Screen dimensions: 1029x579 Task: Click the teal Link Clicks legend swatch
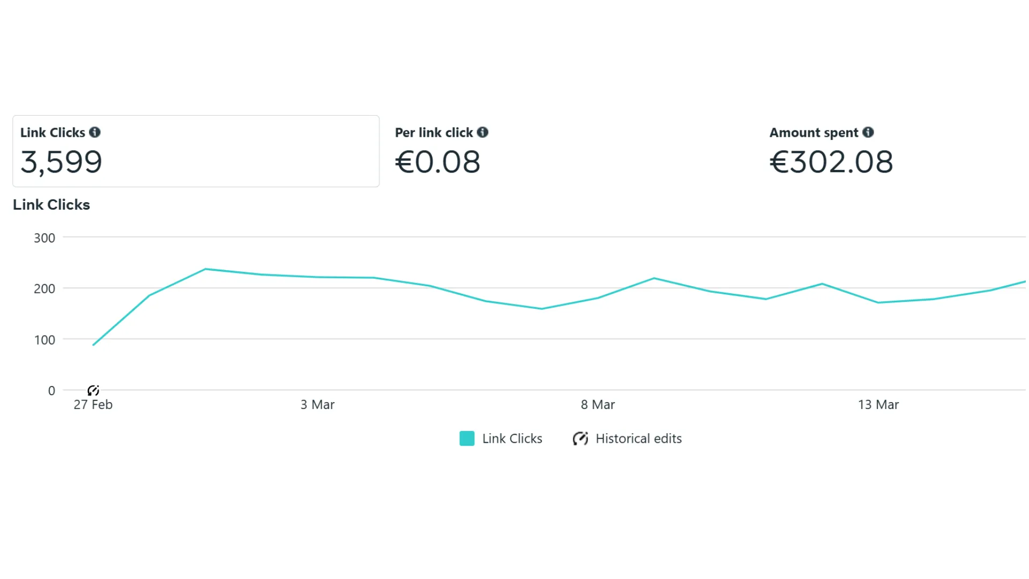tap(467, 439)
